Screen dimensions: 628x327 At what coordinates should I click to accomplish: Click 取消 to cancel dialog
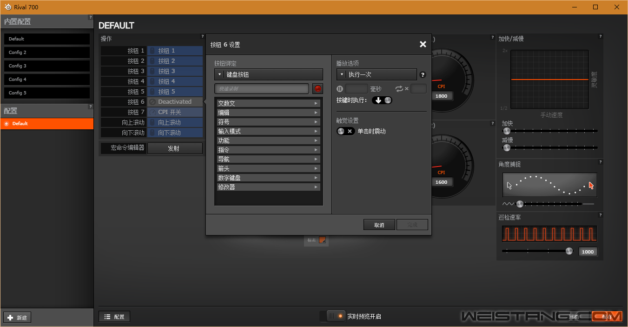coord(379,225)
